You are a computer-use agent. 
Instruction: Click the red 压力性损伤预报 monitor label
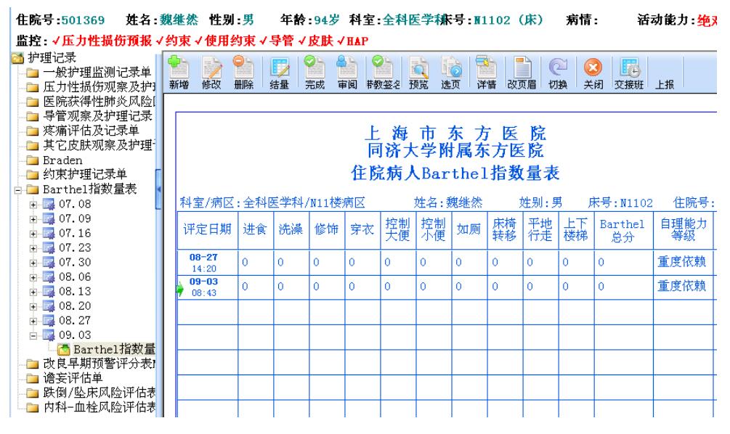(107, 41)
